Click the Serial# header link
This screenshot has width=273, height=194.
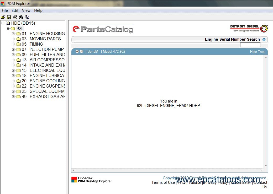coord(93,51)
